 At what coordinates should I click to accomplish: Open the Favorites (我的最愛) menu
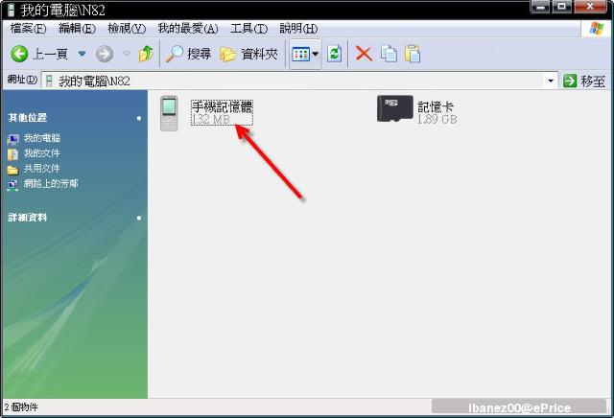point(188,29)
